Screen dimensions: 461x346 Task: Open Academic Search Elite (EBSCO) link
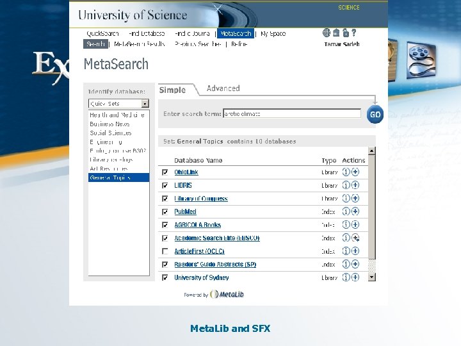(x=217, y=238)
